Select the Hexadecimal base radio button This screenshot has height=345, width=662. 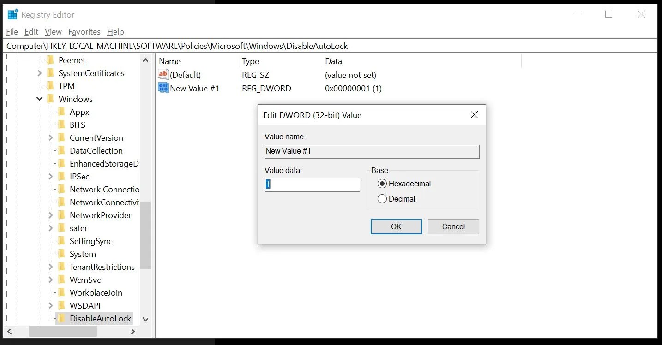[382, 184]
